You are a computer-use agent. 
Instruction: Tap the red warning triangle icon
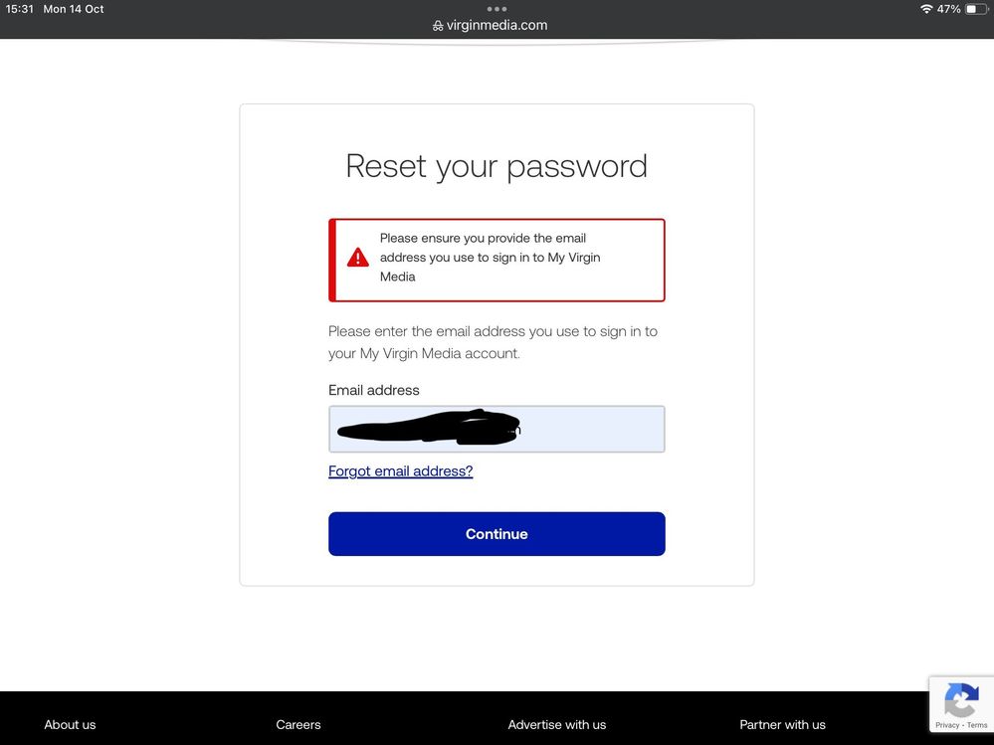point(357,258)
